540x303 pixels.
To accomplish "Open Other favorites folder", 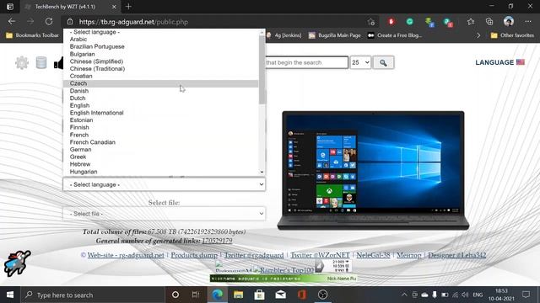I will coord(512,35).
